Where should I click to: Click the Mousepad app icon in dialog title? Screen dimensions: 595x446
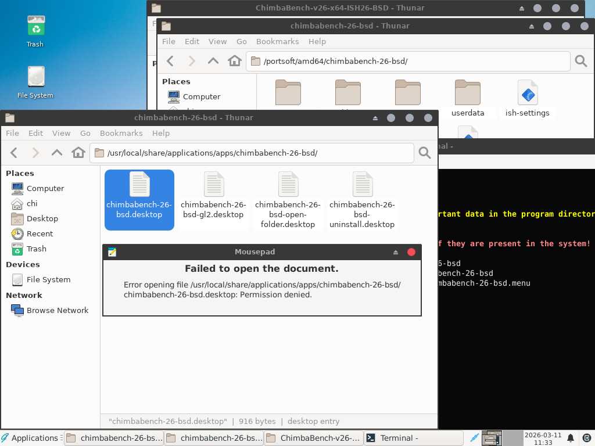112,252
